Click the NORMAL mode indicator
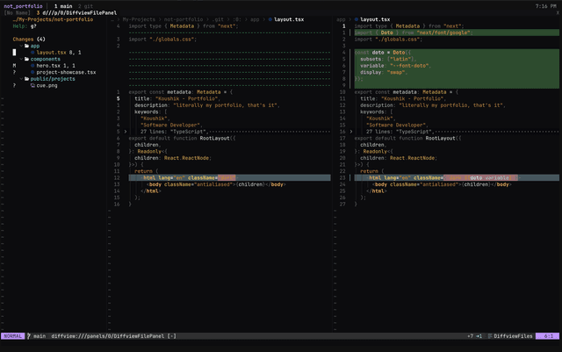 [12, 335]
